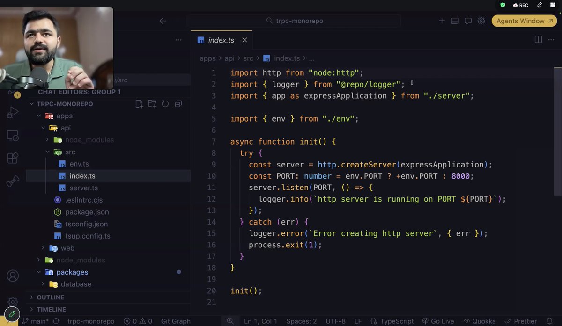Click the synchronize changes icon in status bar
This screenshot has height=326, width=562.
tap(56, 321)
